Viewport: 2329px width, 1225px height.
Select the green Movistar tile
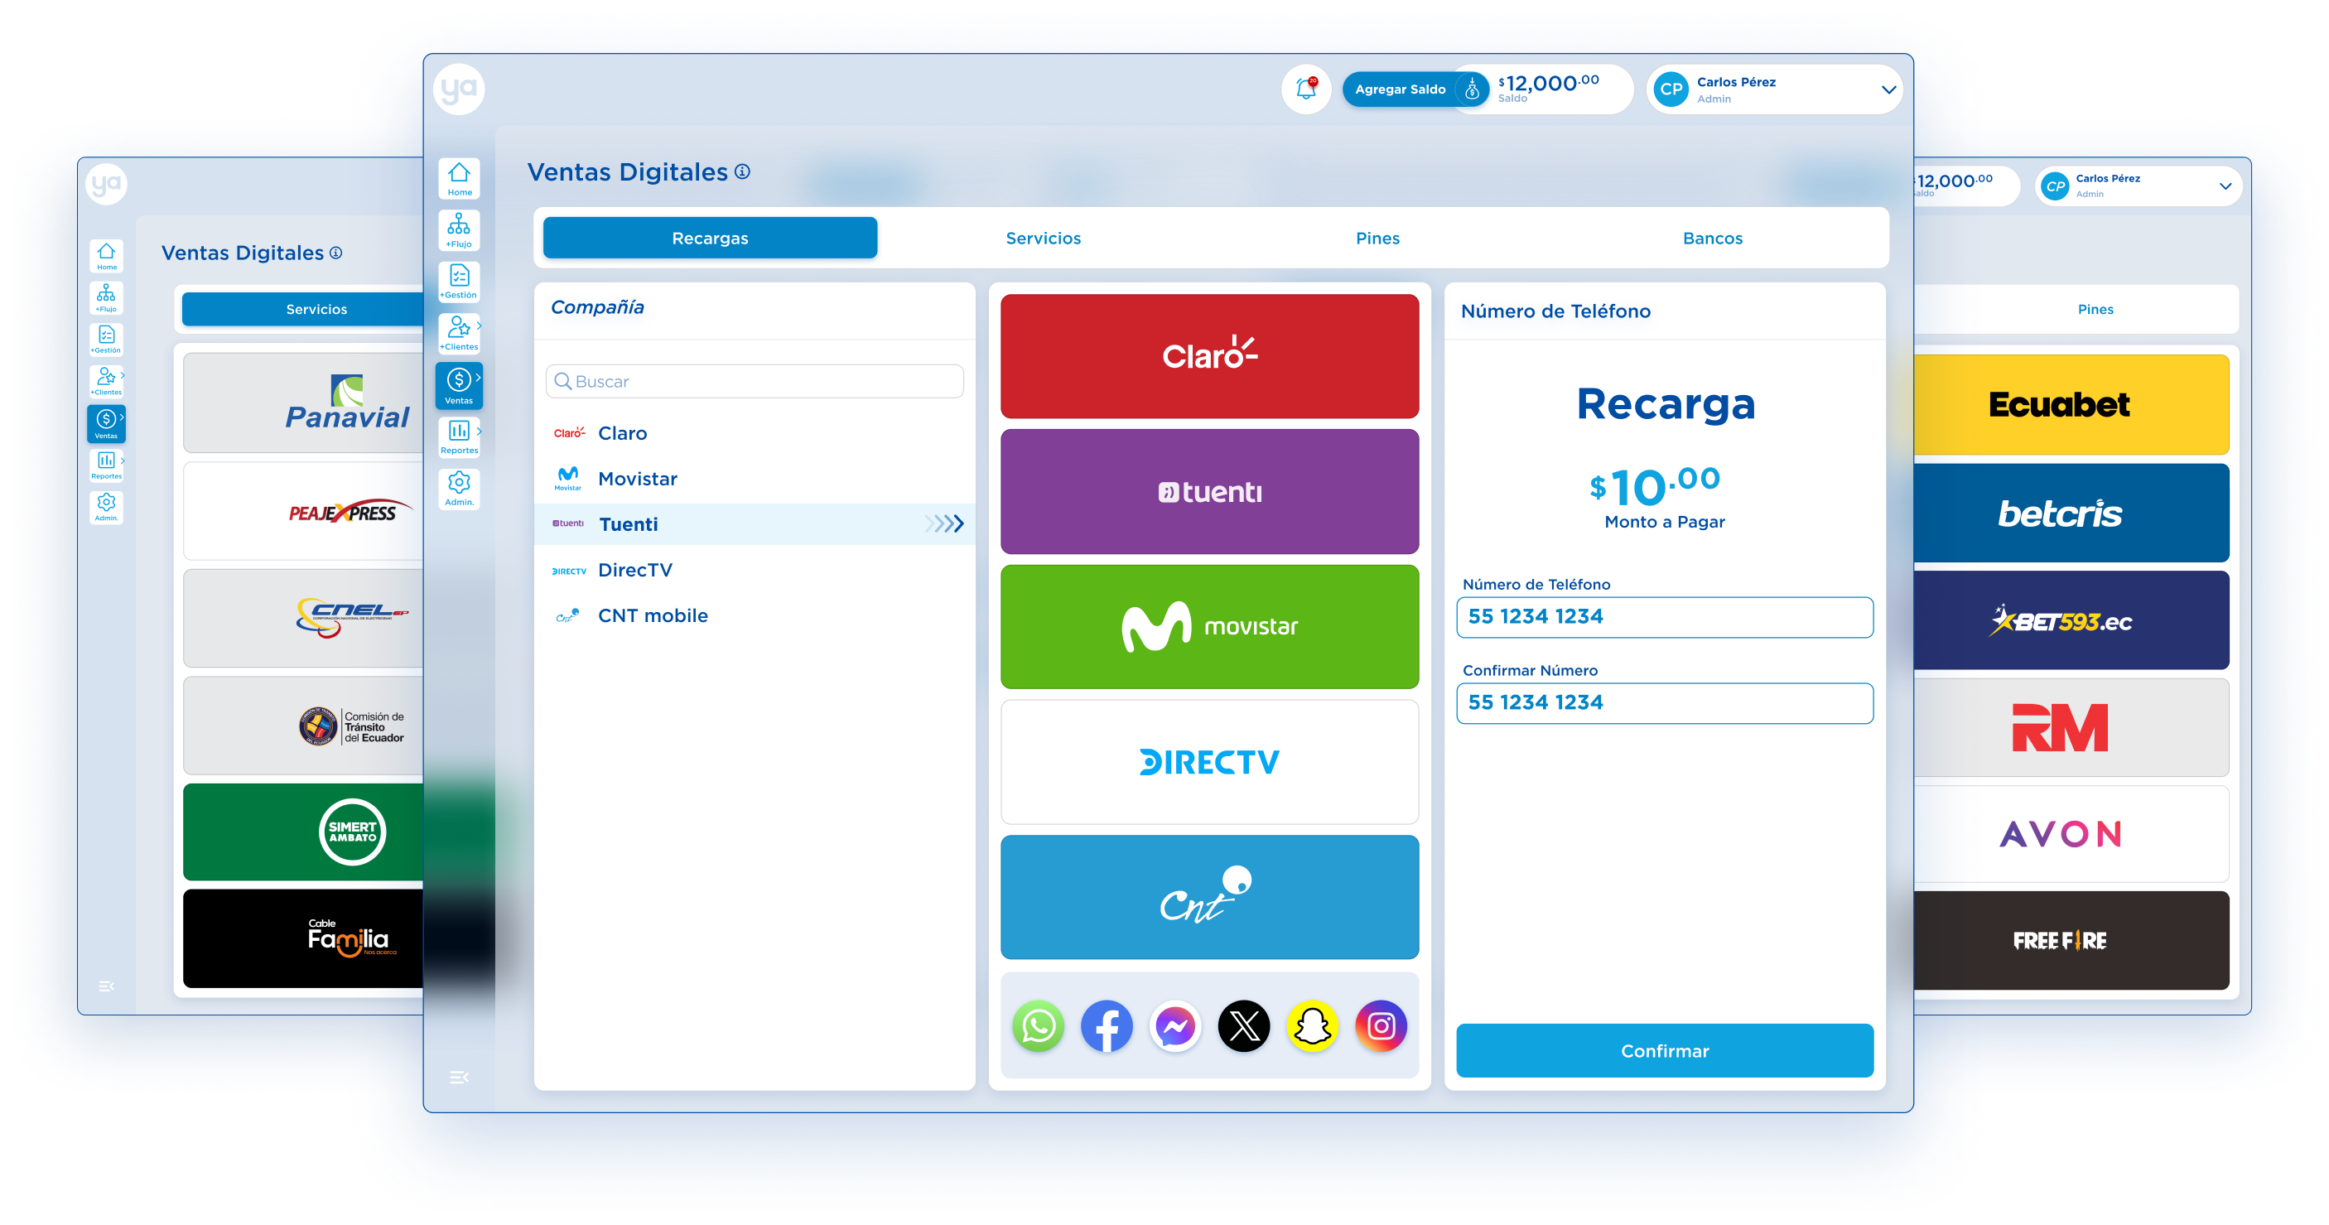(1210, 626)
